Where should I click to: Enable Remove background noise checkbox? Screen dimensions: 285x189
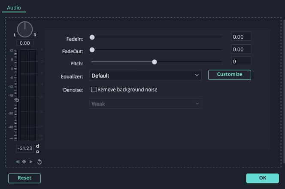point(94,90)
